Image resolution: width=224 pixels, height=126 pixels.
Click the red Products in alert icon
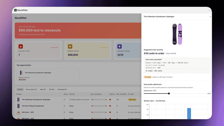pos(21,47)
